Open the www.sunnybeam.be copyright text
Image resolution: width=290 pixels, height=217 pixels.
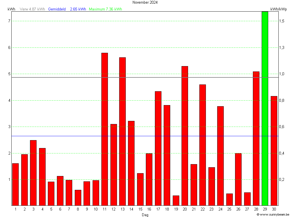click(x=273, y=214)
